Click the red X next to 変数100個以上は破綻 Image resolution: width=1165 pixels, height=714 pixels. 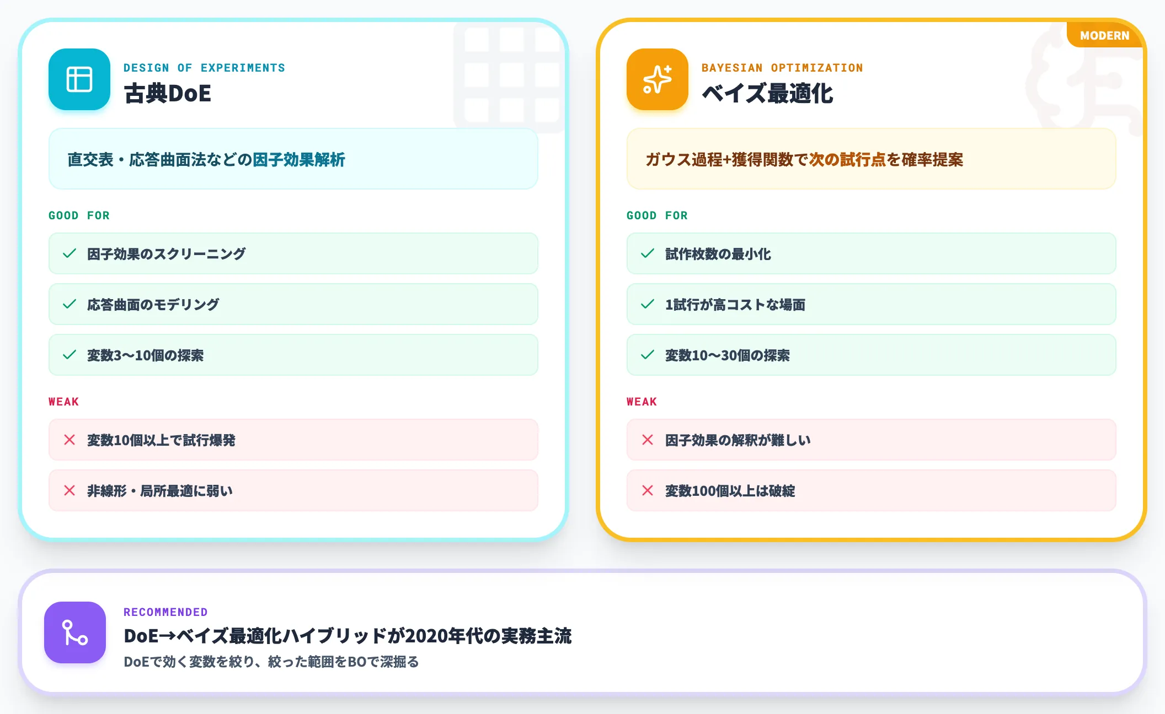[x=648, y=490]
